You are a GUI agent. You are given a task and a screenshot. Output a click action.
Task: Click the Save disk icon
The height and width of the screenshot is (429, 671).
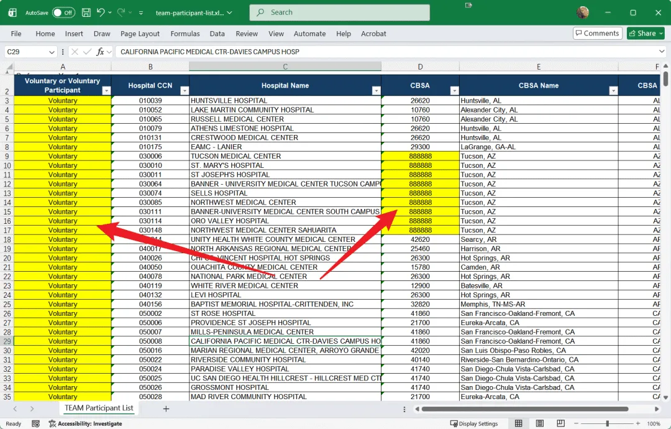(x=86, y=13)
